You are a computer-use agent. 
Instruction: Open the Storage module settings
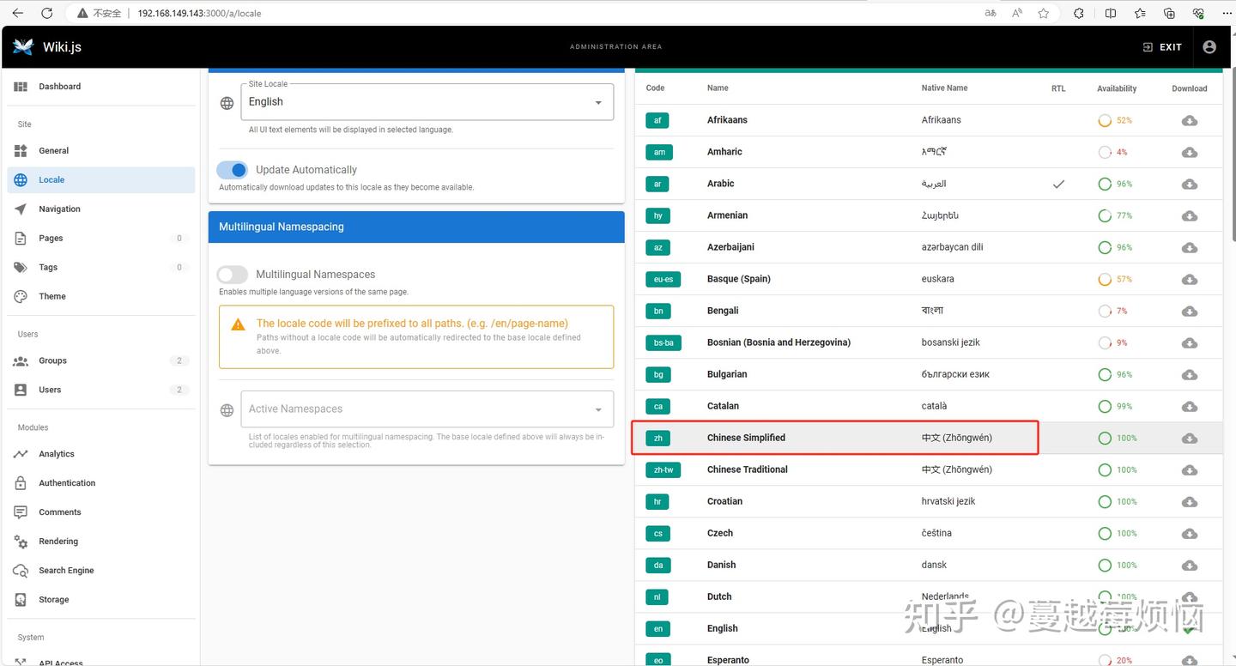[x=53, y=599]
